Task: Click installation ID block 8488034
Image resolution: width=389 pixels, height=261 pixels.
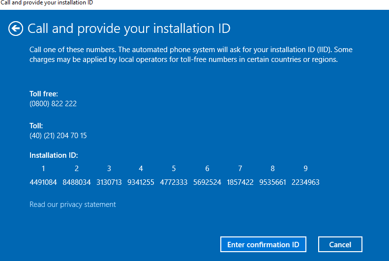Action: click(77, 182)
